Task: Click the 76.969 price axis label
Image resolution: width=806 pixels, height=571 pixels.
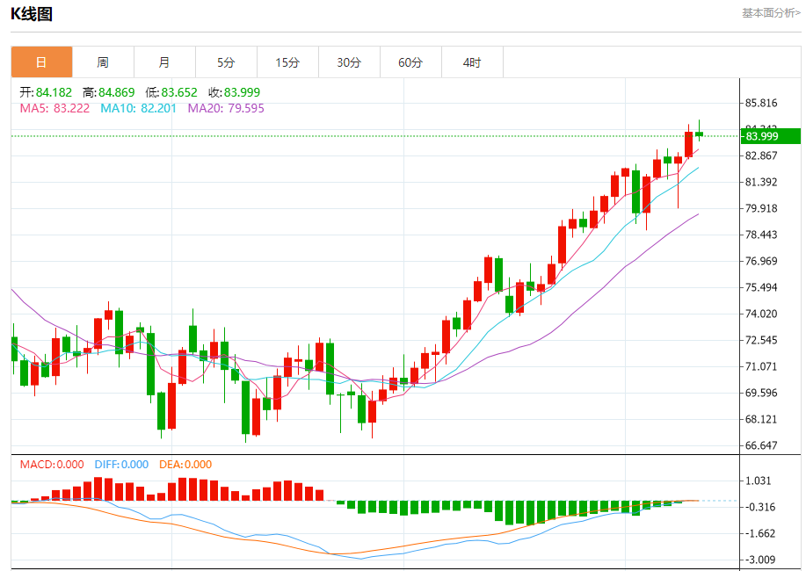Action: pos(761,261)
